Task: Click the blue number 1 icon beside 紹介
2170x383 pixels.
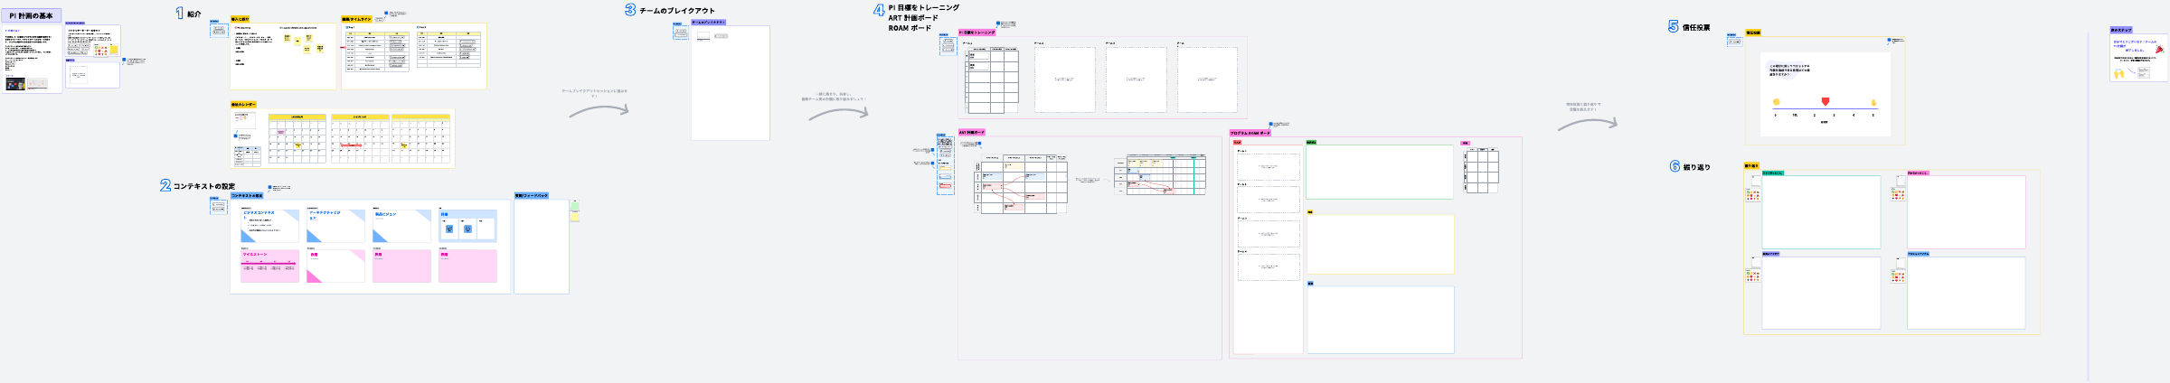Action: (x=179, y=14)
